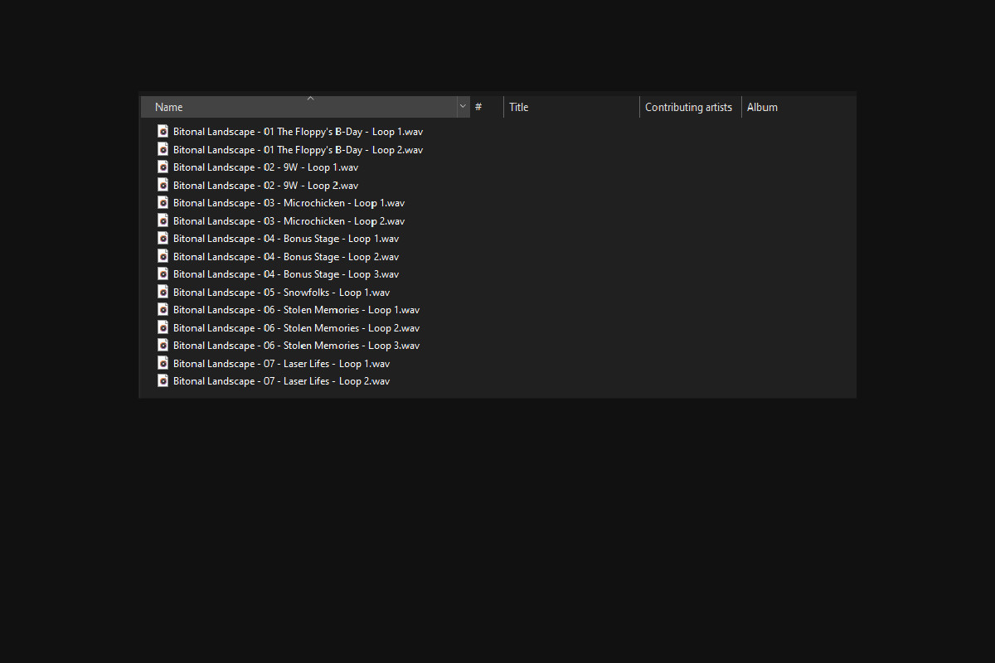
Task: Select 'Bitonal Landscape - 04 - Bonus Stage - Loop 3.wav'
Action: point(286,274)
